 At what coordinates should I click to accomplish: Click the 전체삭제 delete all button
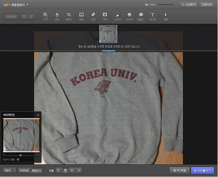[x=206, y=5]
